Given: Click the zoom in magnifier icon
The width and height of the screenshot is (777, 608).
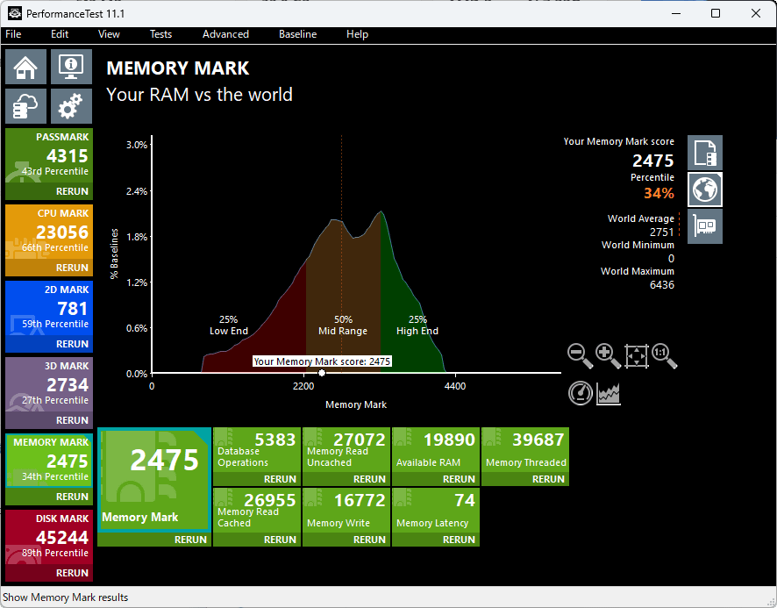Looking at the screenshot, I should [x=608, y=355].
